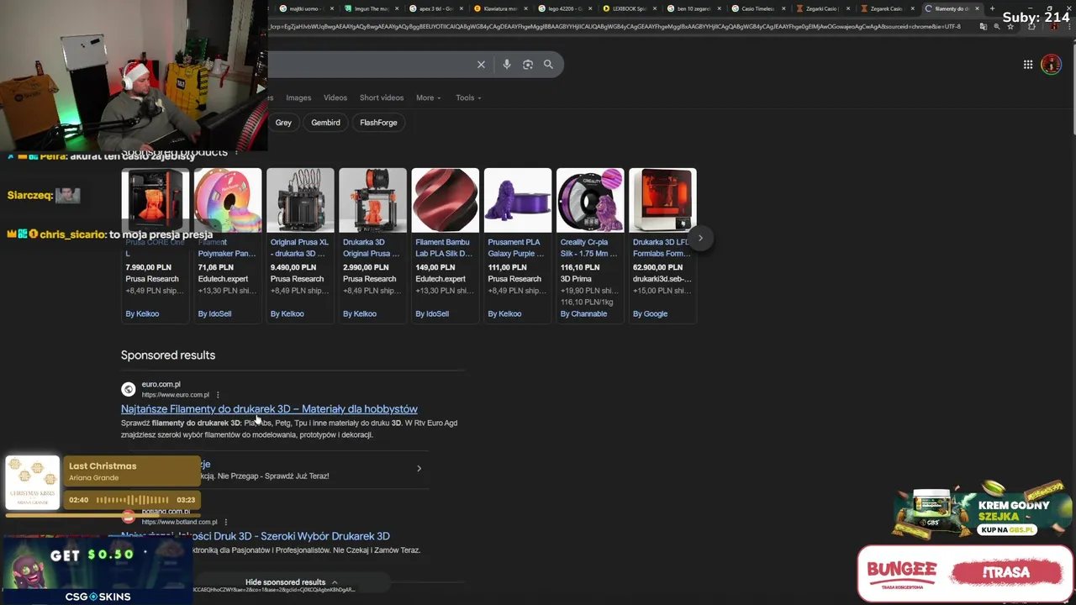The height and width of the screenshot is (605, 1076).
Task: Open the Google apps grid
Action: point(1028,65)
